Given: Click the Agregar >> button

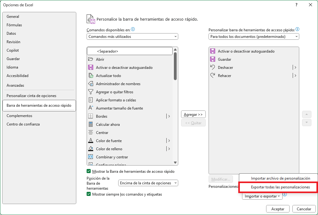Looking at the screenshot, I should click(193, 114).
